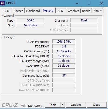
Task: Open the Graphics tab
Action: [73, 11]
